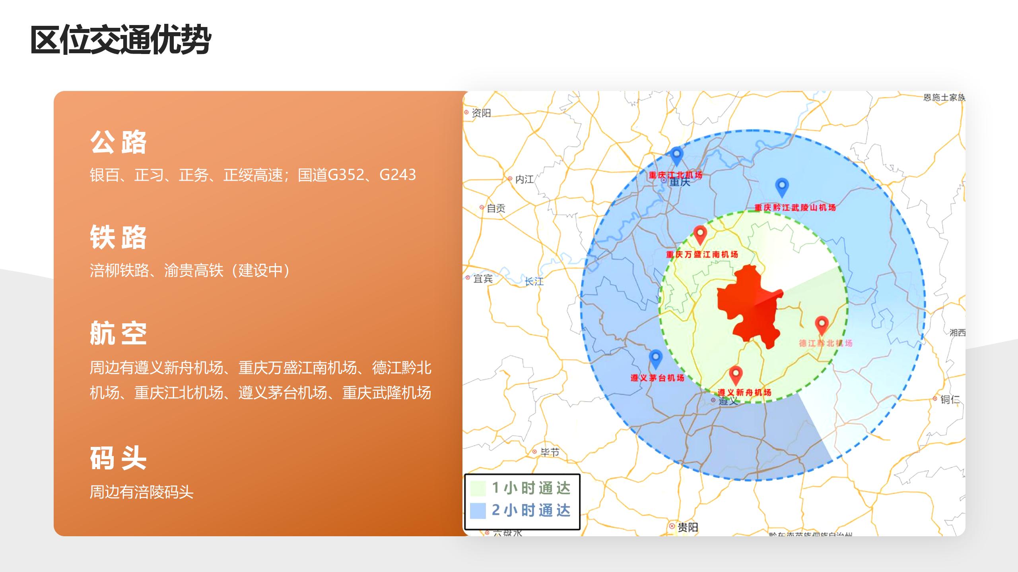Click the red pin above 重庆万盛江南机场

click(700, 234)
